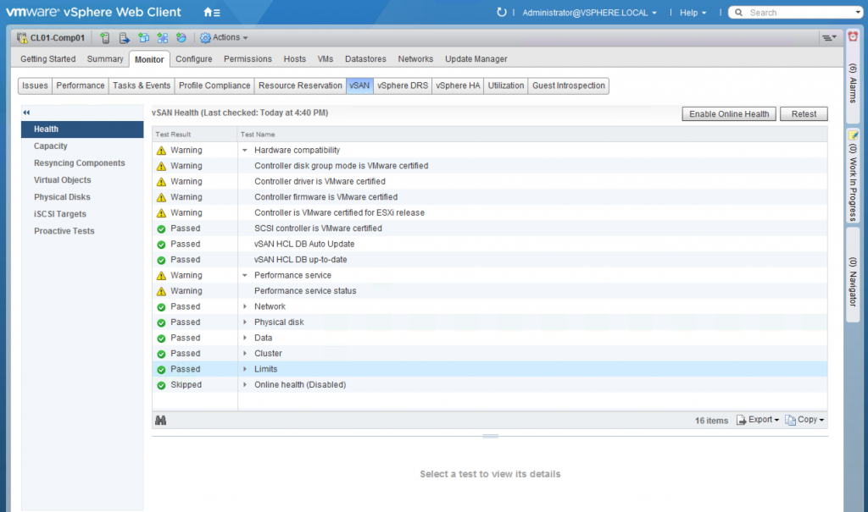The height and width of the screenshot is (512, 868).
Task: Switch to the Summary tab
Action: click(x=104, y=58)
